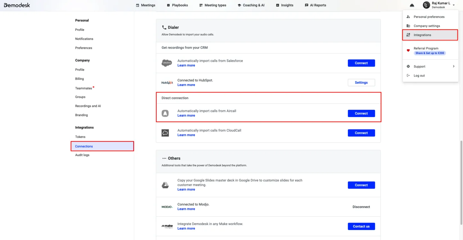Open Branding in sidebar
This screenshot has height=240, width=463.
(81, 115)
